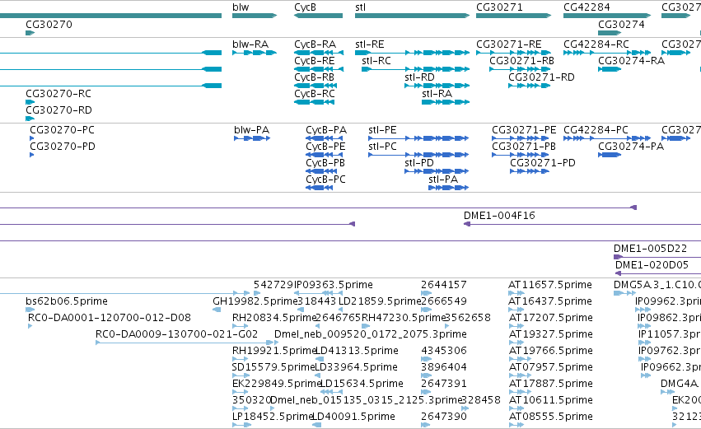This screenshot has width=701, height=429.
Task: Open the CycB-PA protein
Action: pos(325,138)
